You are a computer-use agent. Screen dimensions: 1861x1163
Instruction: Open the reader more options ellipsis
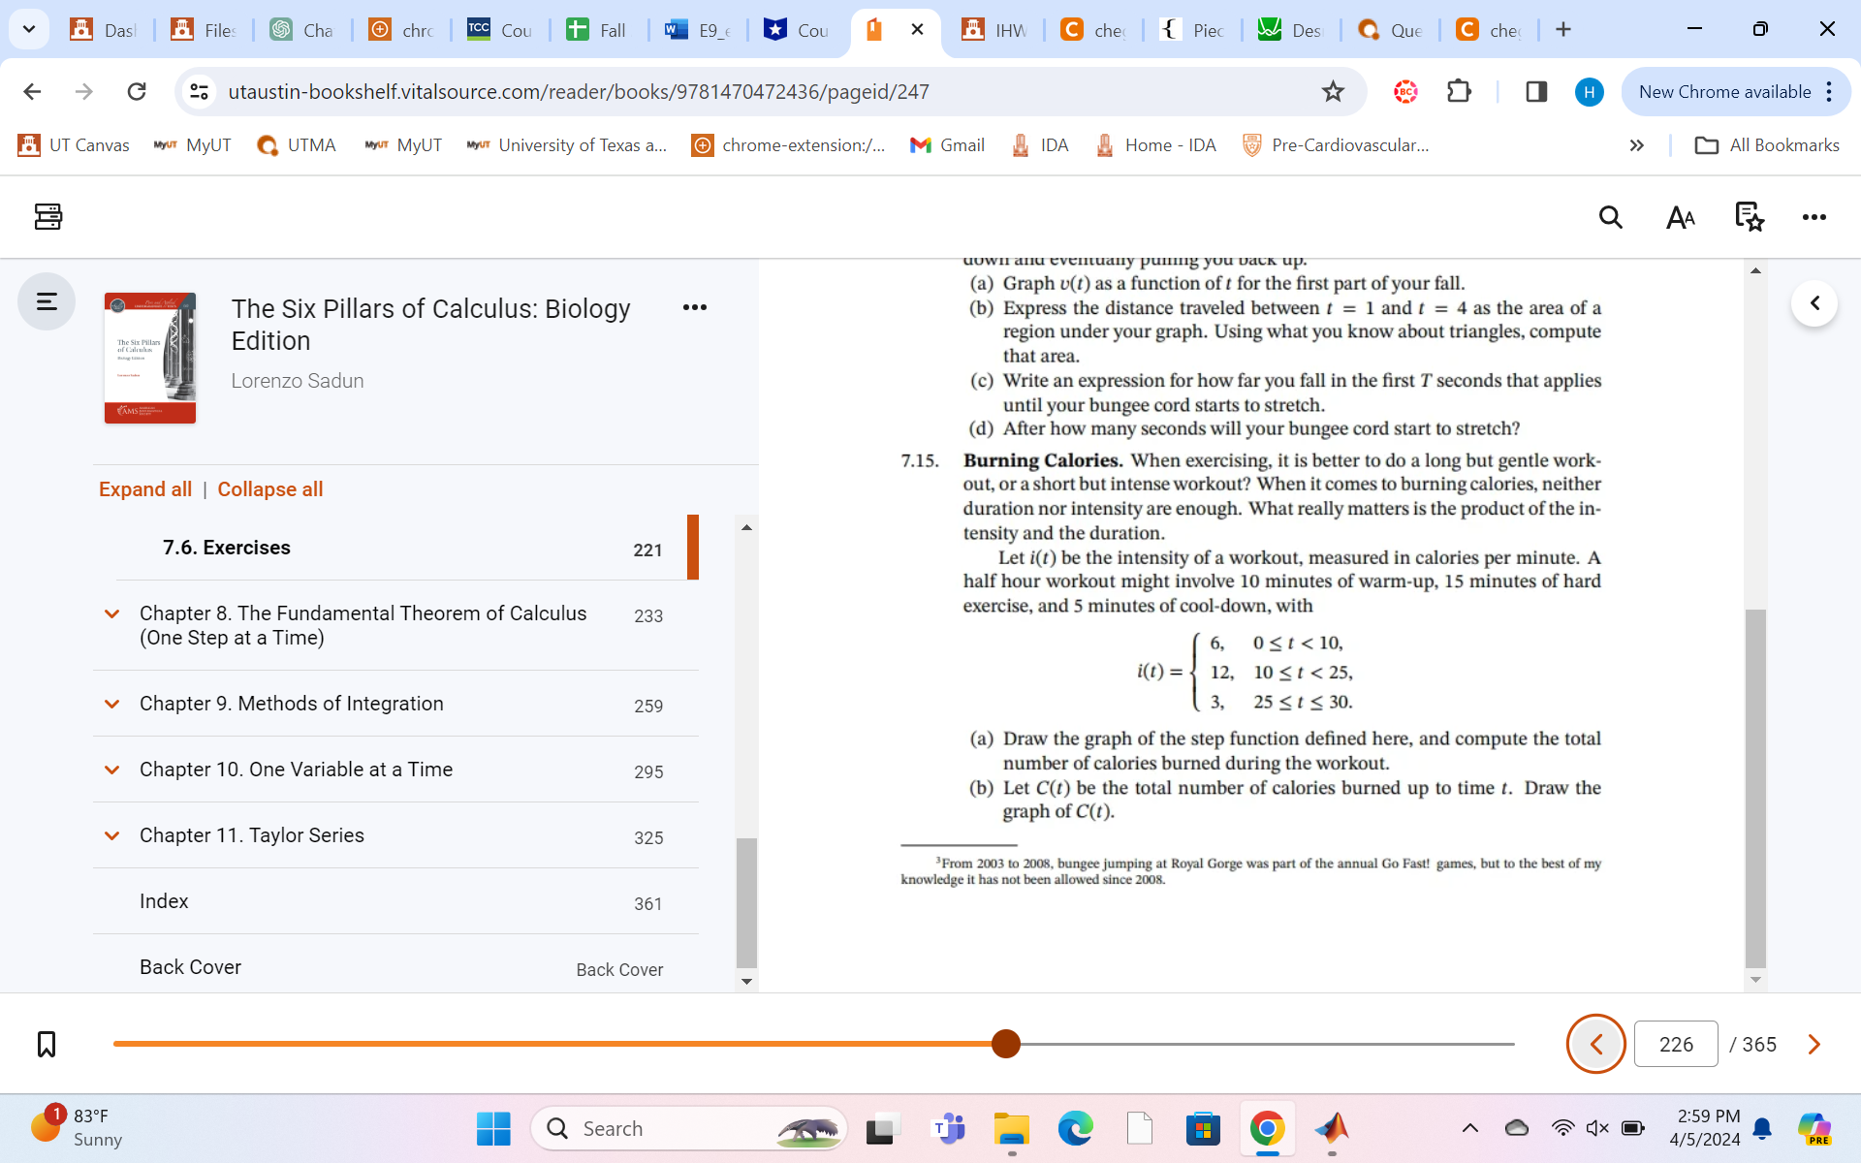click(x=1814, y=217)
